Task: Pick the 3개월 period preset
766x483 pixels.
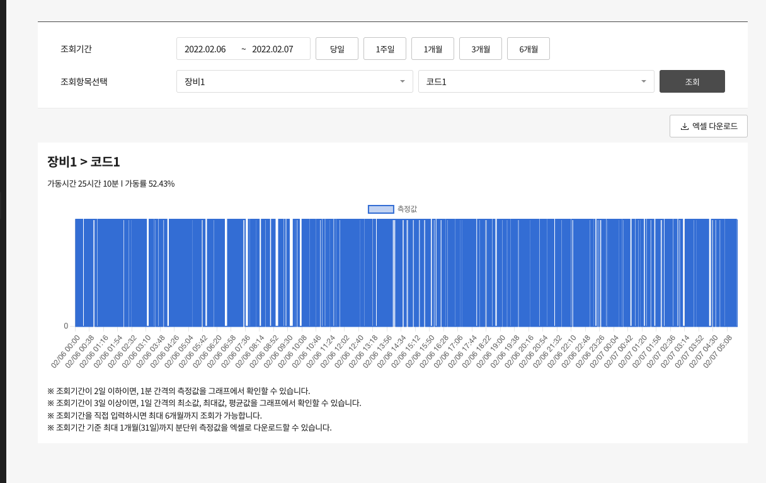Action: tap(481, 49)
